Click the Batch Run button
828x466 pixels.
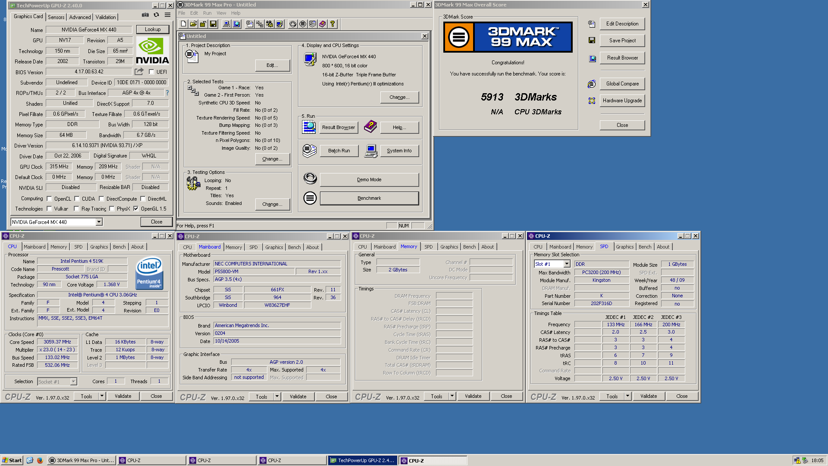pyautogui.click(x=339, y=151)
